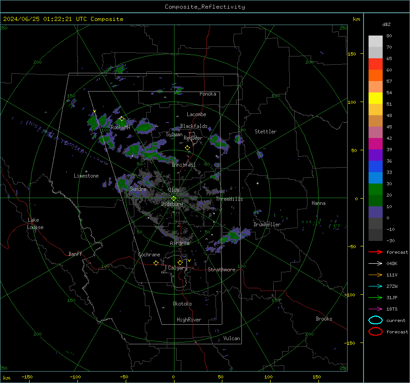The height and width of the screenshot is (383, 410).
Task: Click the HighRiver city label
Action: pos(189,320)
